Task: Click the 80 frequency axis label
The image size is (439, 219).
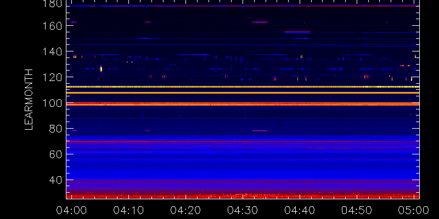Action: point(55,129)
